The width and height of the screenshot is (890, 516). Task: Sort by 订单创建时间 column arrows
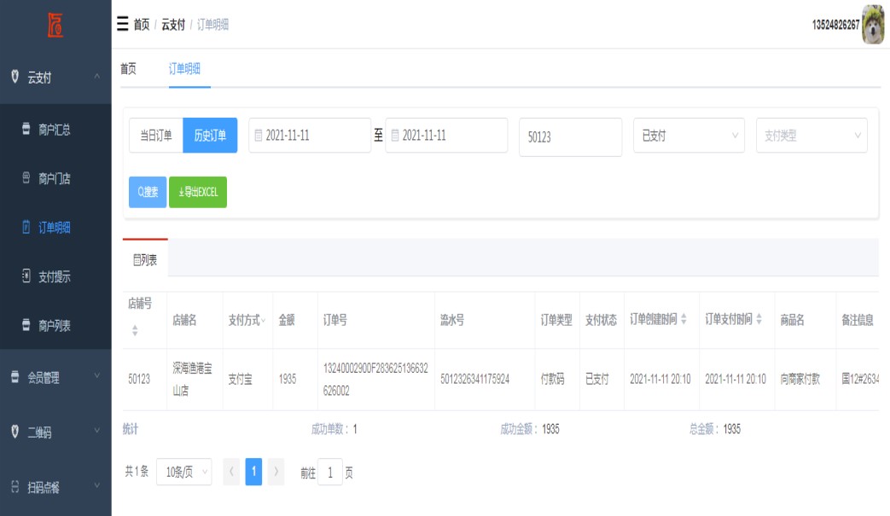683,320
